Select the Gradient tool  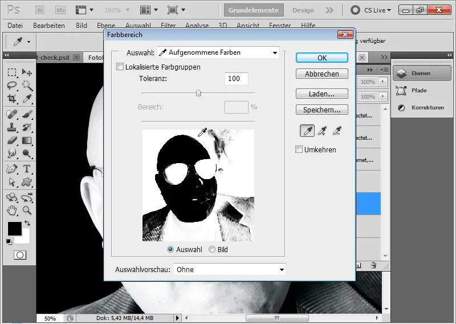point(27,140)
